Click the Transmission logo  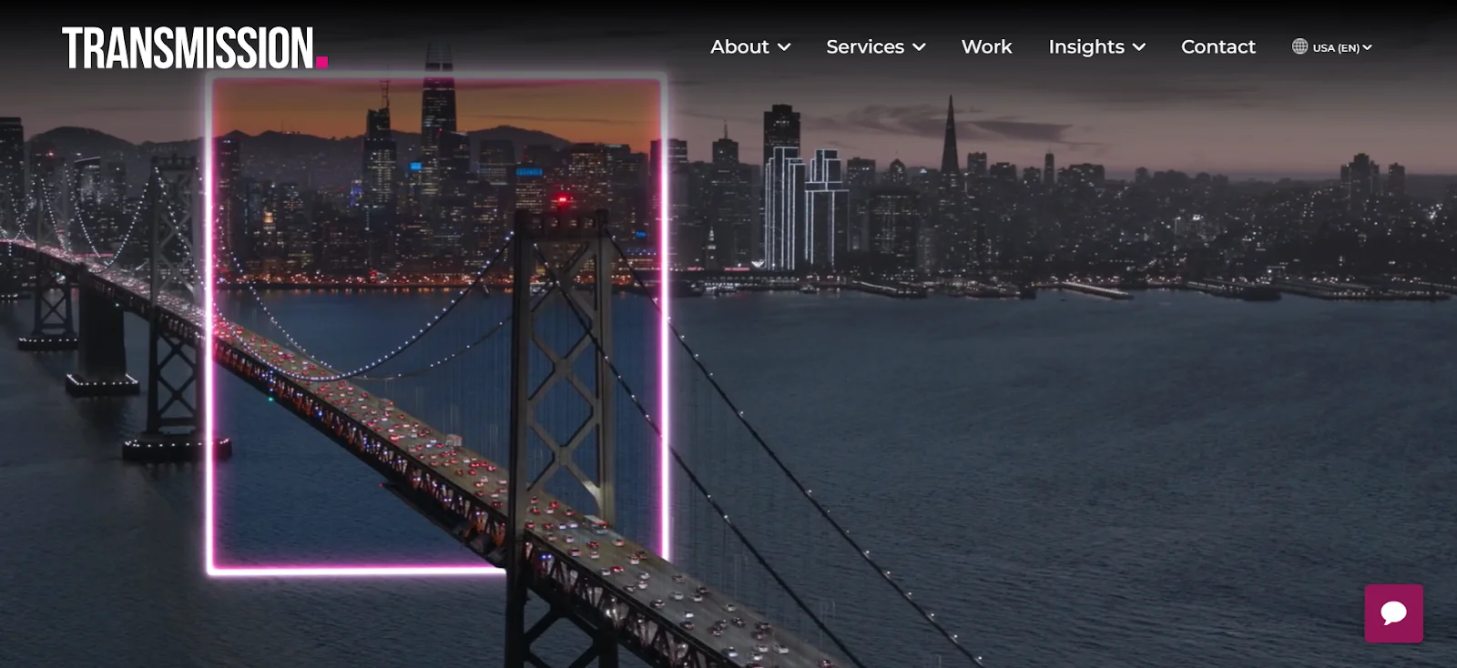tap(194, 48)
